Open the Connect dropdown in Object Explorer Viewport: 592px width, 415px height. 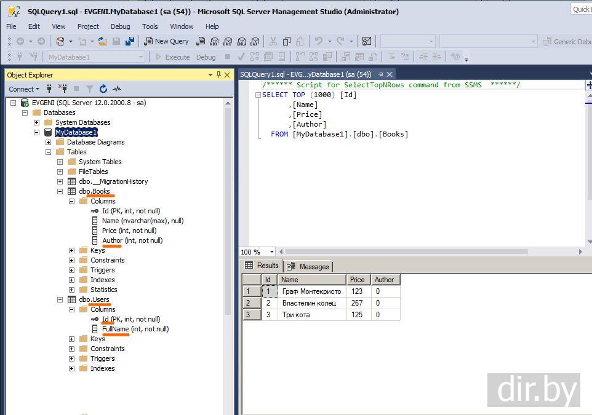pos(24,89)
